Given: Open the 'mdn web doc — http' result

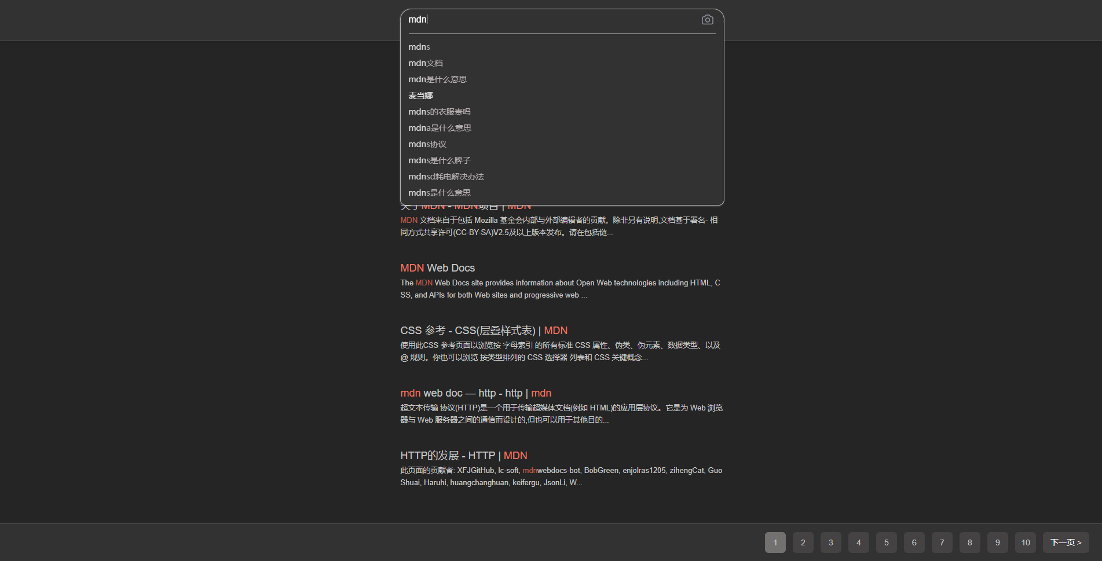Looking at the screenshot, I should [x=475, y=393].
